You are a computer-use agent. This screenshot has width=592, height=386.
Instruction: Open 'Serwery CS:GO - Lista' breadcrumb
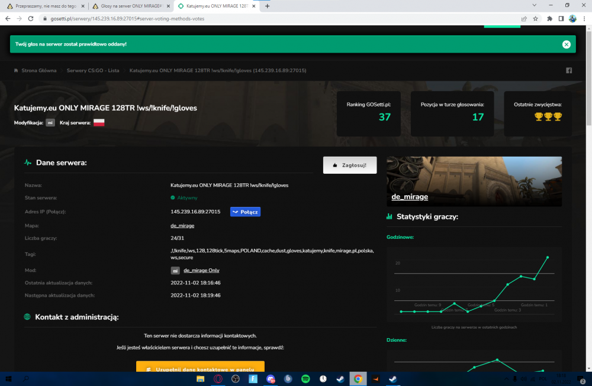(x=93, y=70)
